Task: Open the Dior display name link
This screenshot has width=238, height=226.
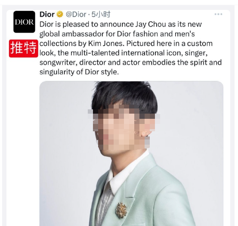Action: coord(47,14)
